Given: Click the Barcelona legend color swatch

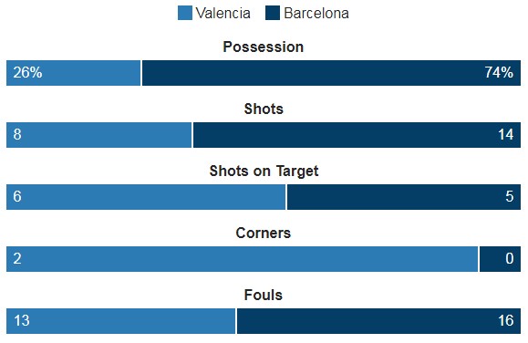Looking at the screenshot, I should click(273, 13).
